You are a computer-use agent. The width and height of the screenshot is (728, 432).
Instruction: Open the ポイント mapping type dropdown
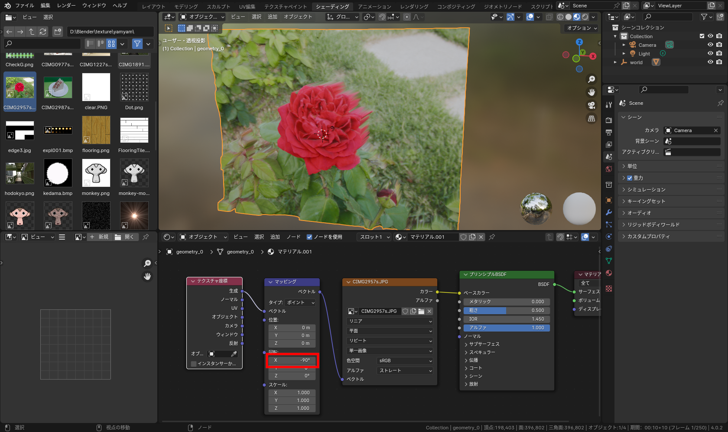[300, 302]
